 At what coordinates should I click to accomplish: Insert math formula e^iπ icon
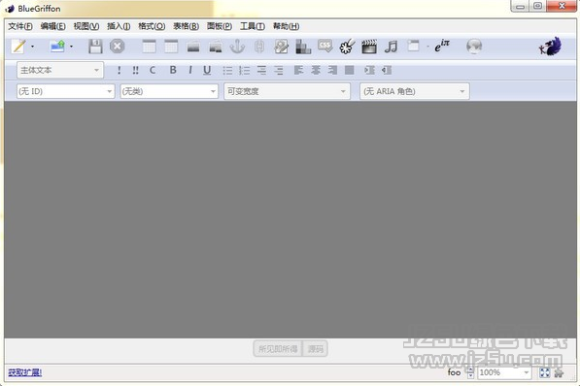[442, 47]
